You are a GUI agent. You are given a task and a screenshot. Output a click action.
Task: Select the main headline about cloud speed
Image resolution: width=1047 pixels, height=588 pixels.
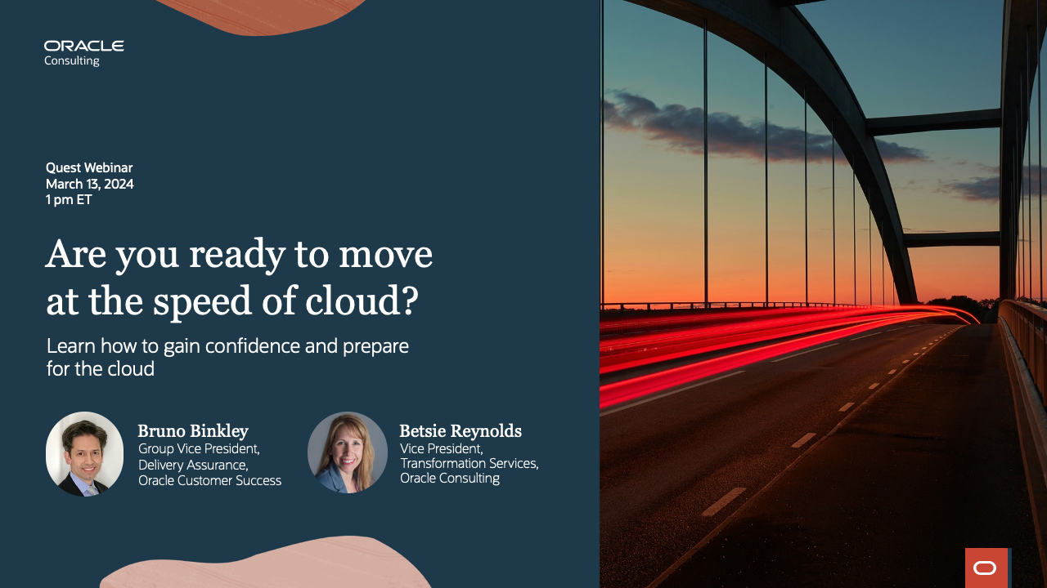[x=239, y=278]
